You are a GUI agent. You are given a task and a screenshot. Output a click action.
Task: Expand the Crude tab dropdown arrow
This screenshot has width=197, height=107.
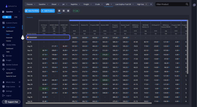tap(102, 4)
